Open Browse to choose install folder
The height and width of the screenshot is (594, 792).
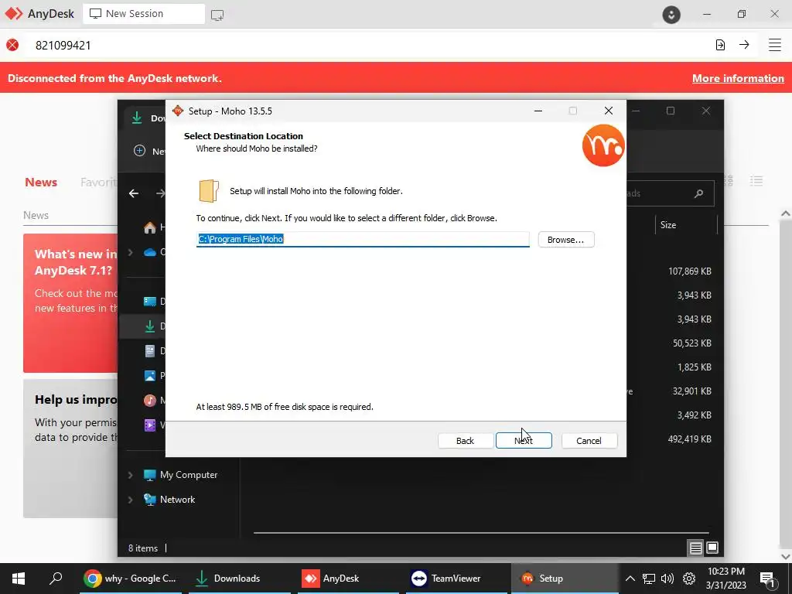pyautogui.click(x=565, y=240)
